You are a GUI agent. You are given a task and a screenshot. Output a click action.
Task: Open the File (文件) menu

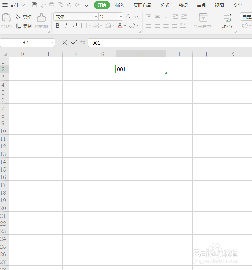(13, 5)
